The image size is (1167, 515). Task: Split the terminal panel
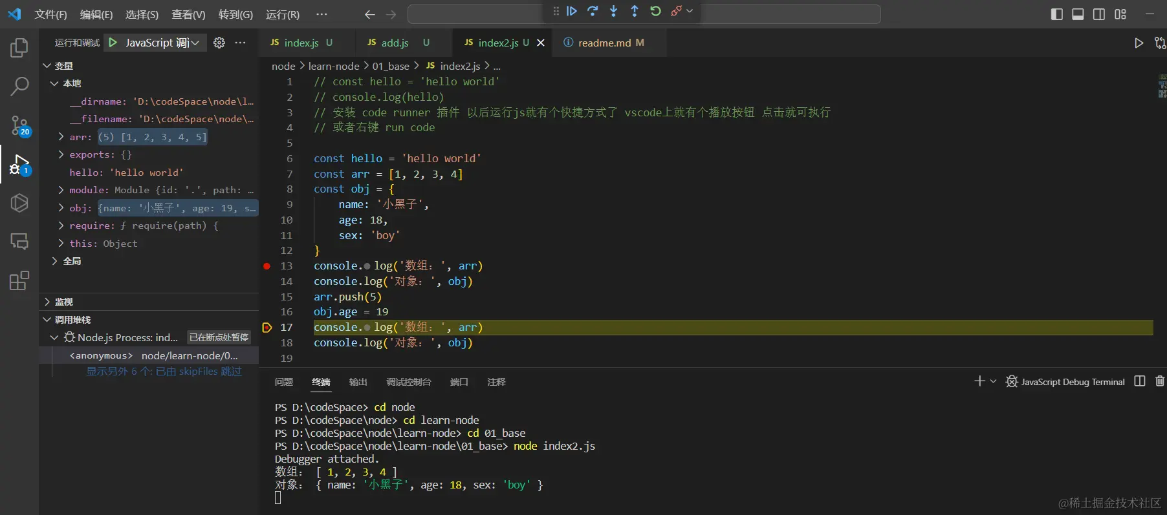pyautogui.click(x=1140, y=381)
